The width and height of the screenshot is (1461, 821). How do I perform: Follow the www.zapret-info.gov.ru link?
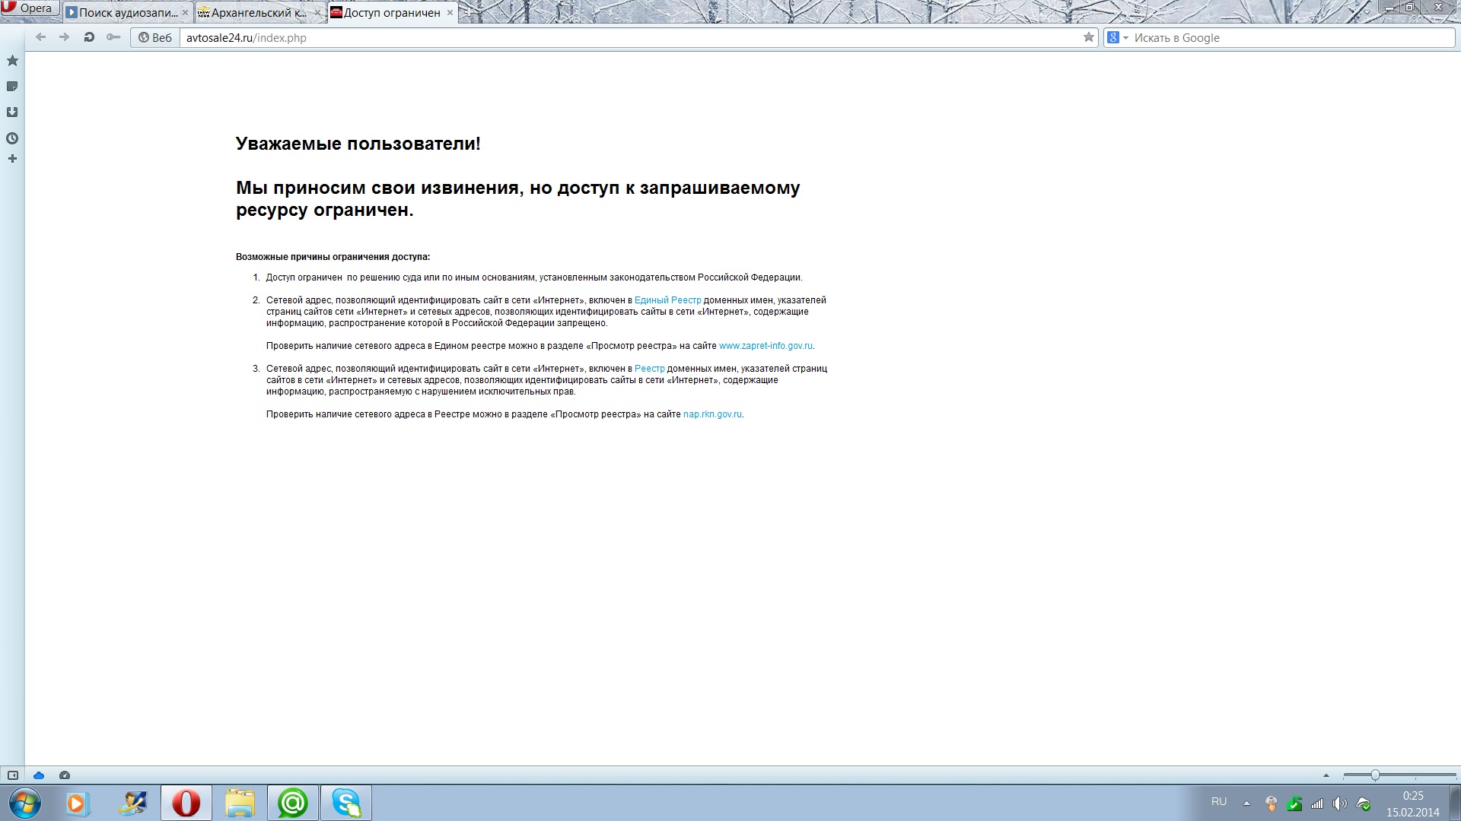[766, 346]
